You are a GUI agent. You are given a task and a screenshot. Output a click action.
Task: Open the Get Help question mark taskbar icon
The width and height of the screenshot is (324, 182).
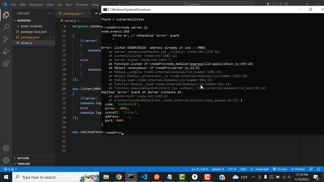pos(222,177)
